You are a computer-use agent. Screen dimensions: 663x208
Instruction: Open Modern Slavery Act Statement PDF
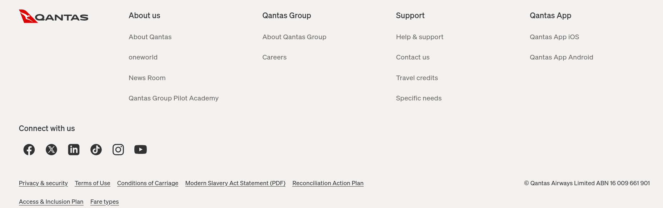235,183
